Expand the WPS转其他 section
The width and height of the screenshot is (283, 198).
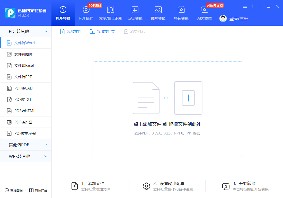coord(26,156)
